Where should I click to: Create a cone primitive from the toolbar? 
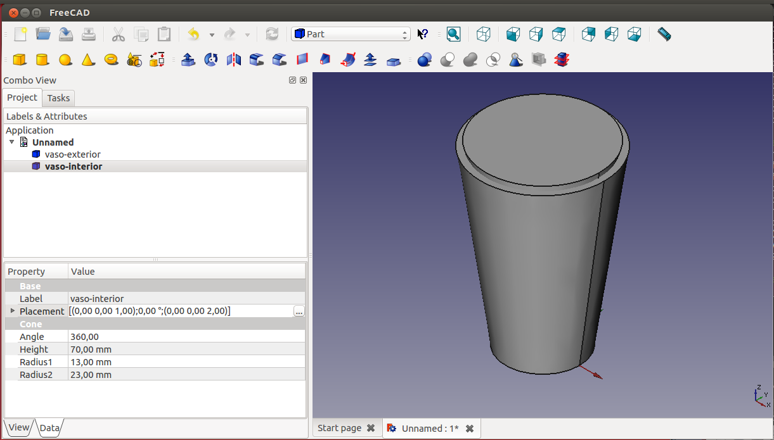point(88,60)
